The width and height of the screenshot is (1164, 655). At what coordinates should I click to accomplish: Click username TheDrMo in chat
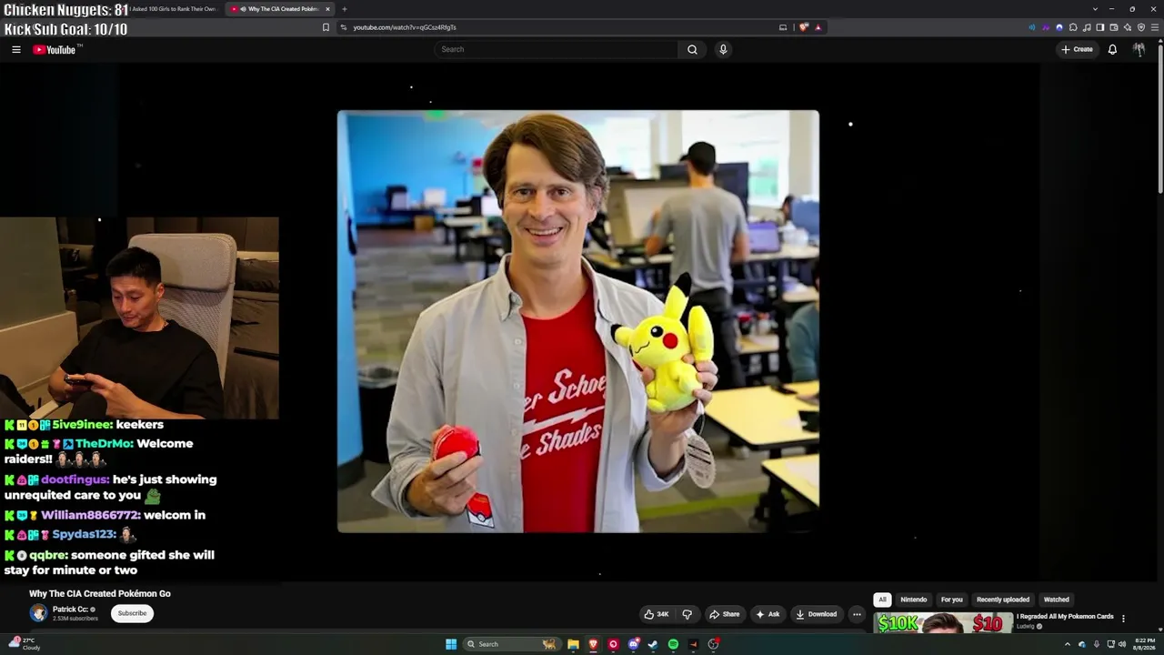[105, 444]
